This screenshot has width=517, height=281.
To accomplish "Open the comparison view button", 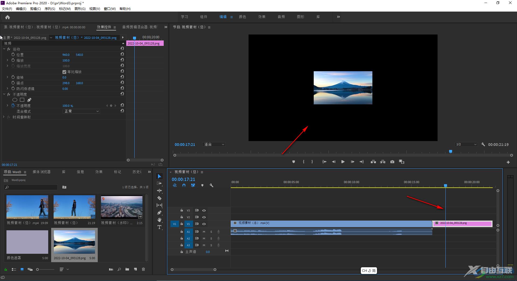I will pos(401,162).
